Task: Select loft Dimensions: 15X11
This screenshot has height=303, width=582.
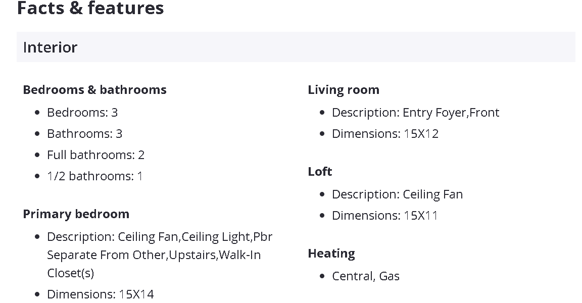Action: point(384,216)
